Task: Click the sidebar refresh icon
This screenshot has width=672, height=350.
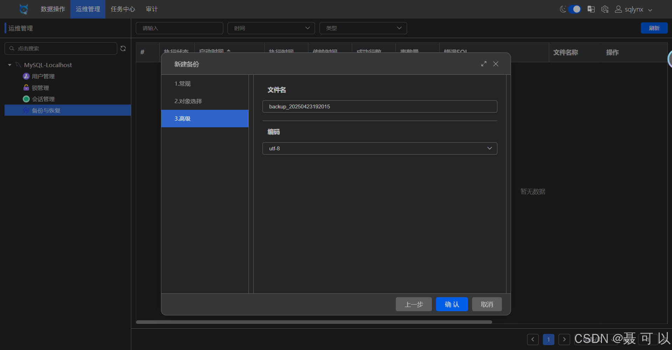Action: (123, 48)
